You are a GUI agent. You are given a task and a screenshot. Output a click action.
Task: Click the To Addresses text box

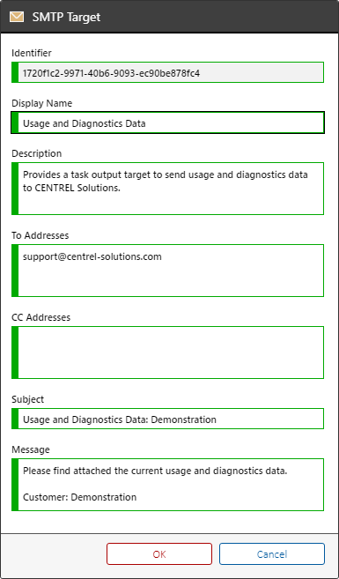point(168,271)
